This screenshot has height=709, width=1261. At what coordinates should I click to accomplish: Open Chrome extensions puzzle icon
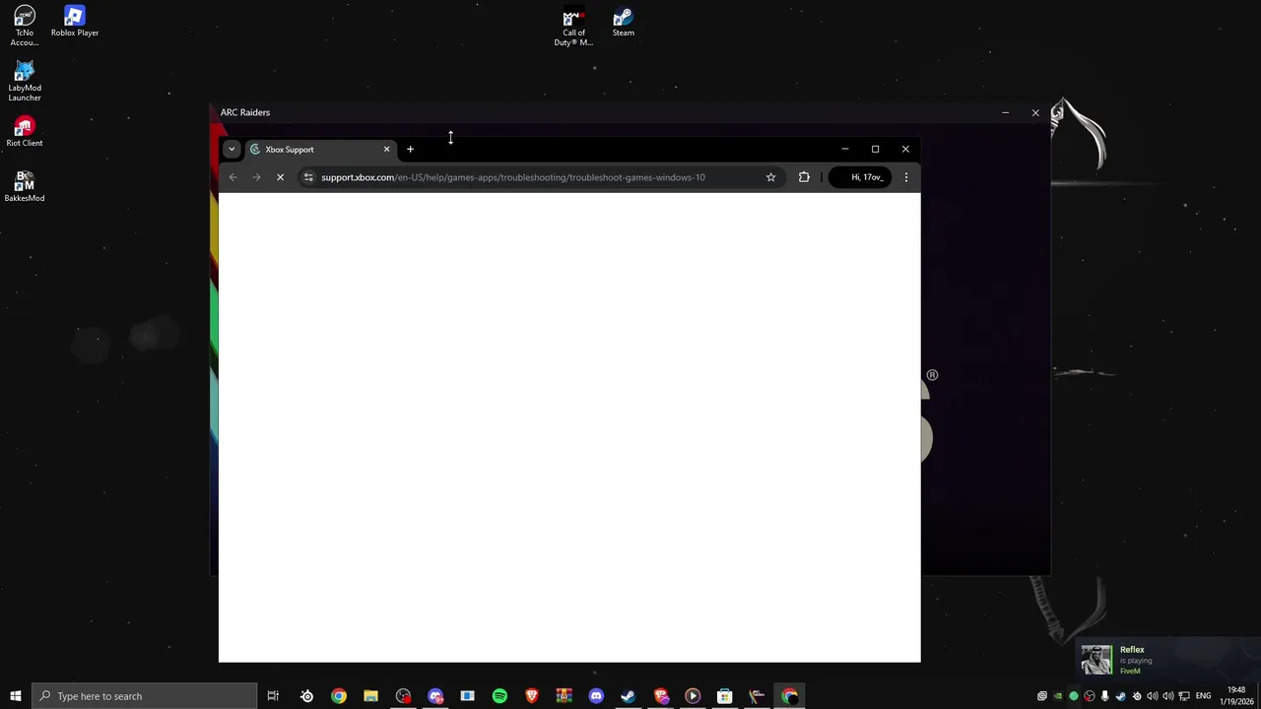coord(804,177)
